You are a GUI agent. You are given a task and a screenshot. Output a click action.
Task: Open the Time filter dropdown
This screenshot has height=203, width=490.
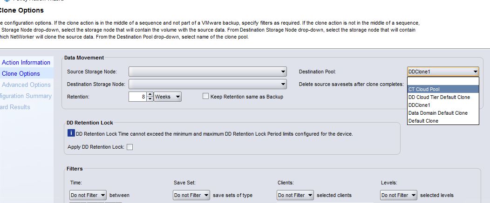click(88, 195)
